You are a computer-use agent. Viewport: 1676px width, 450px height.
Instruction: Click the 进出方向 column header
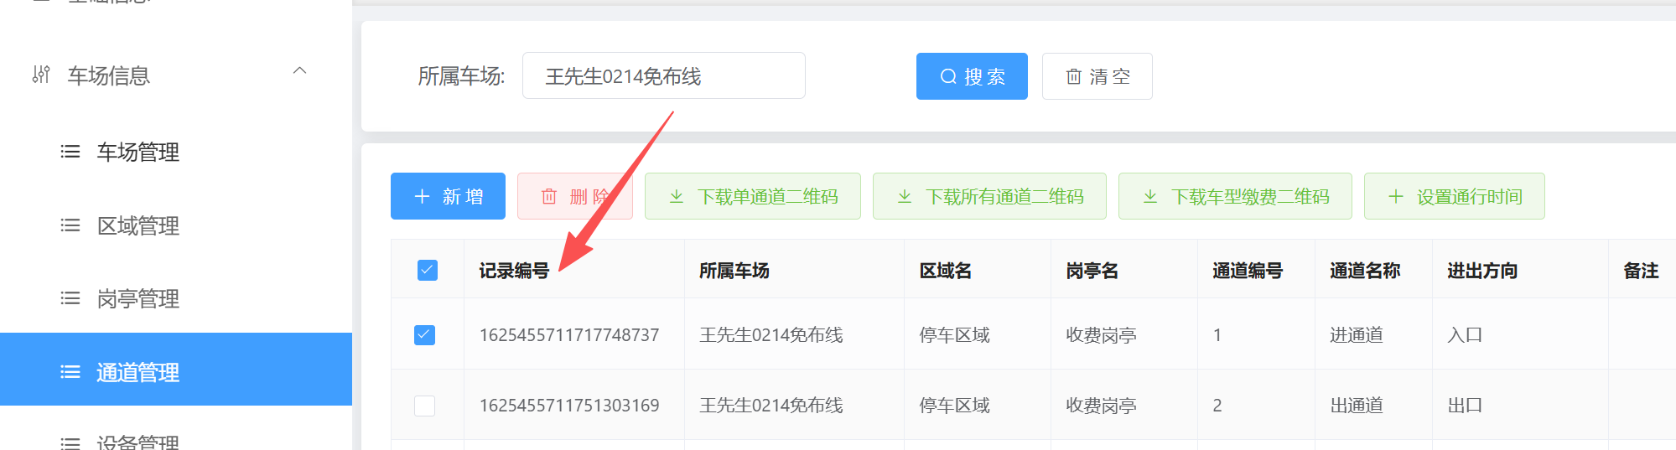1482,271
